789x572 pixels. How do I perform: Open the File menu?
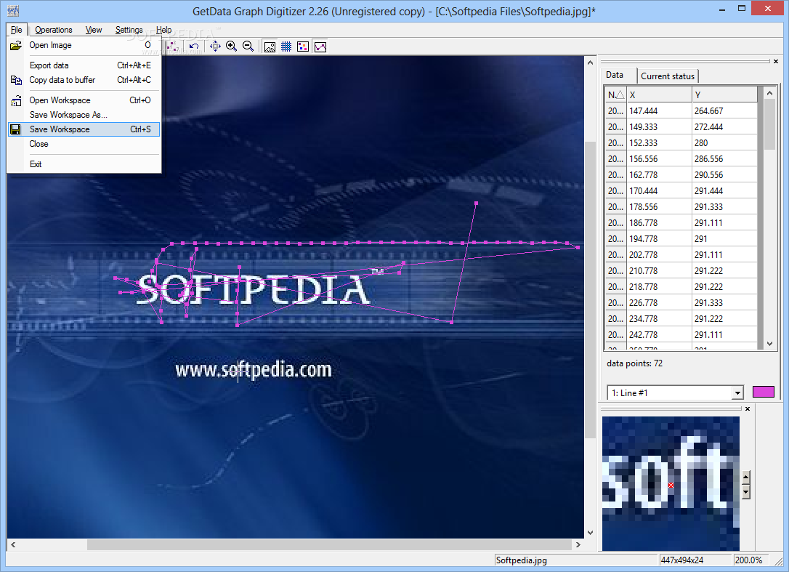17,30
